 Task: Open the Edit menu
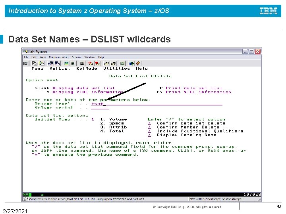pos(34,57)
